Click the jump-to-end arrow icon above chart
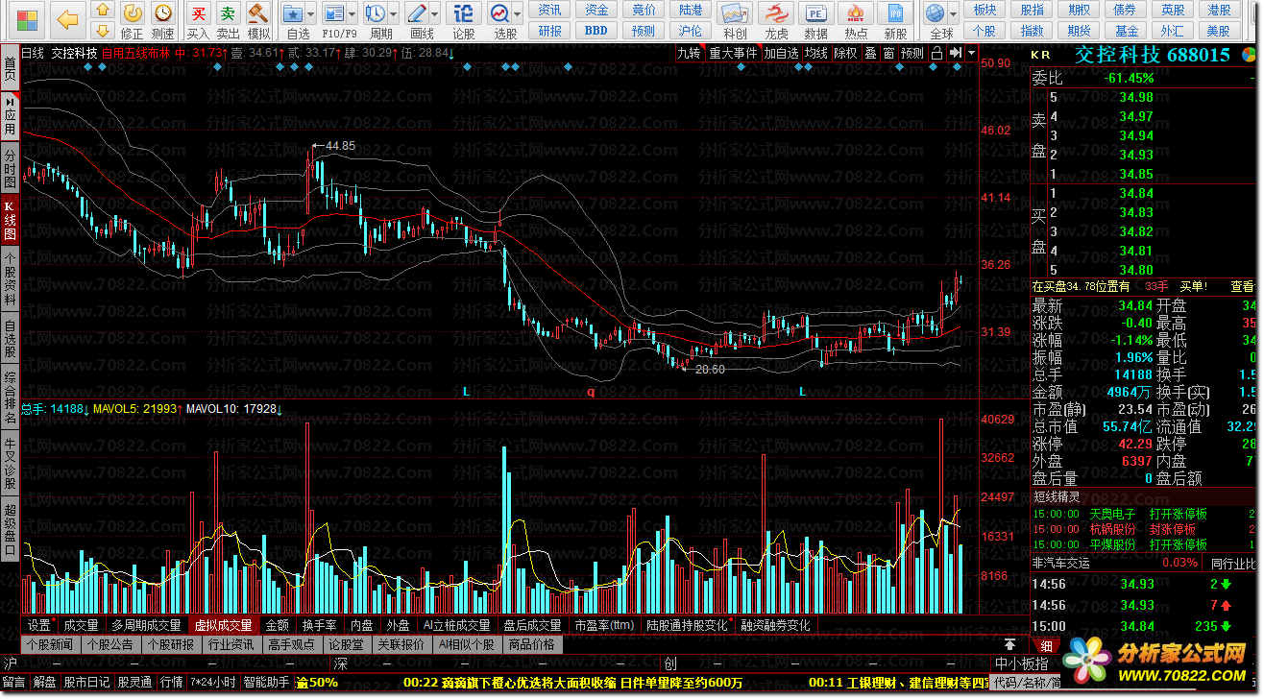This screenshot has width=1264, height=699. click(x=955, y=53)
